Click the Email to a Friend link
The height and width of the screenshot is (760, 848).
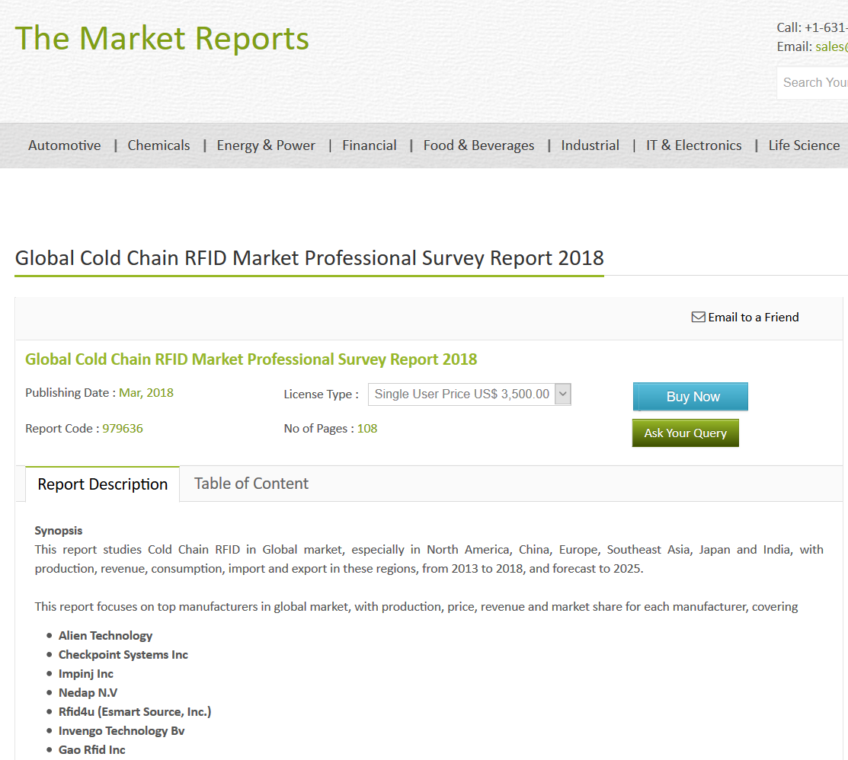tap(754, 318)
